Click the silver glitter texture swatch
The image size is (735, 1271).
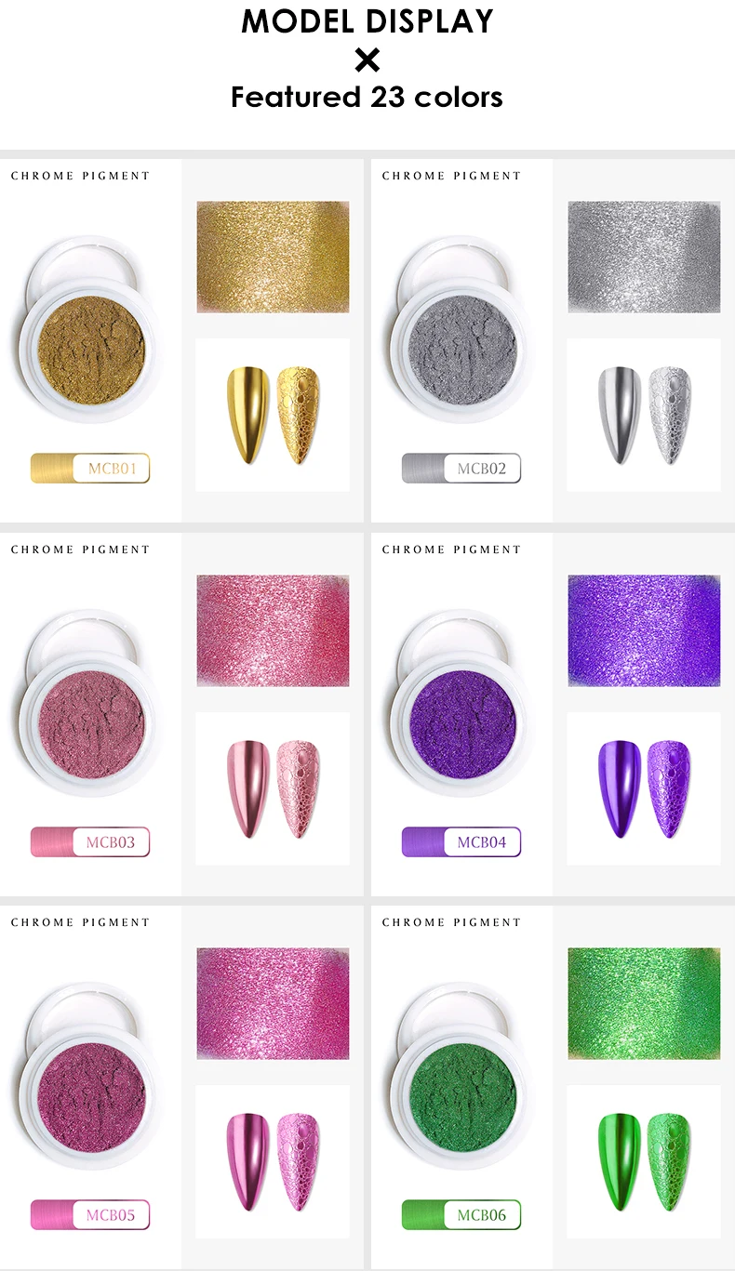pos(644,257)
